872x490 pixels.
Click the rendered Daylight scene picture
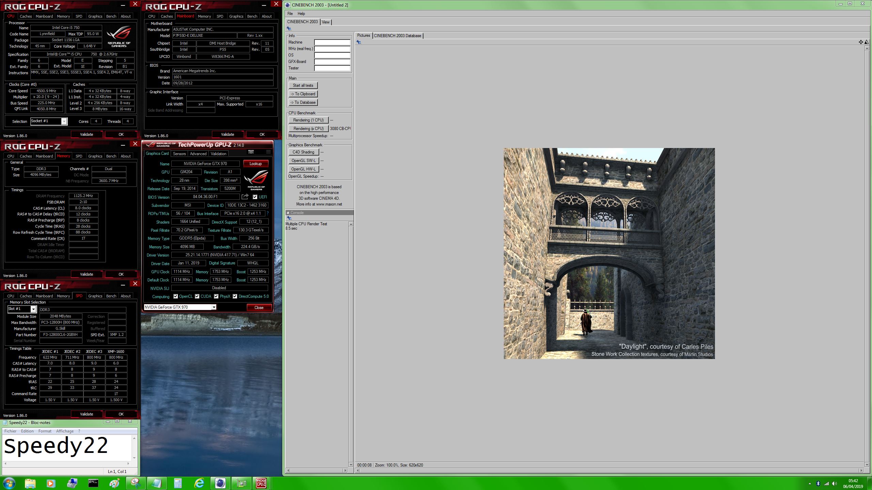(x=609, y=254)
